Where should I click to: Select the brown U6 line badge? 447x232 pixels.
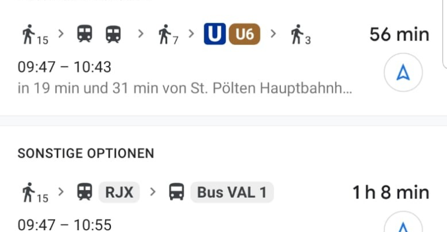pos(244,34)
